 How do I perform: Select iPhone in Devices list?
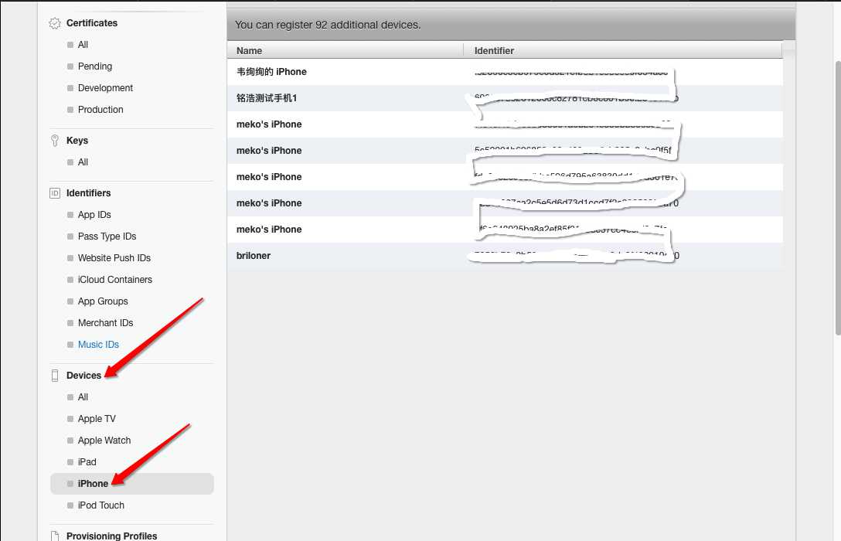point(93,484)
